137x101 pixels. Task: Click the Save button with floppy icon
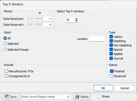click(x=11, y=97)
